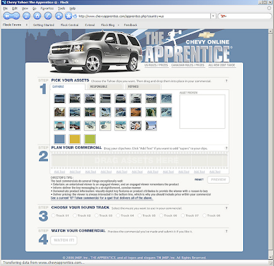Open the search engine selector dropdown
Image resolution: width=274 pixels, height=266 pixels.
tap(223, 16)
